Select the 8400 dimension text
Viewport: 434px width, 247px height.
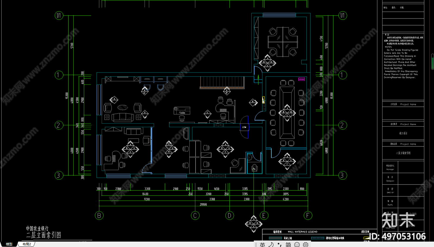point(145,194)
